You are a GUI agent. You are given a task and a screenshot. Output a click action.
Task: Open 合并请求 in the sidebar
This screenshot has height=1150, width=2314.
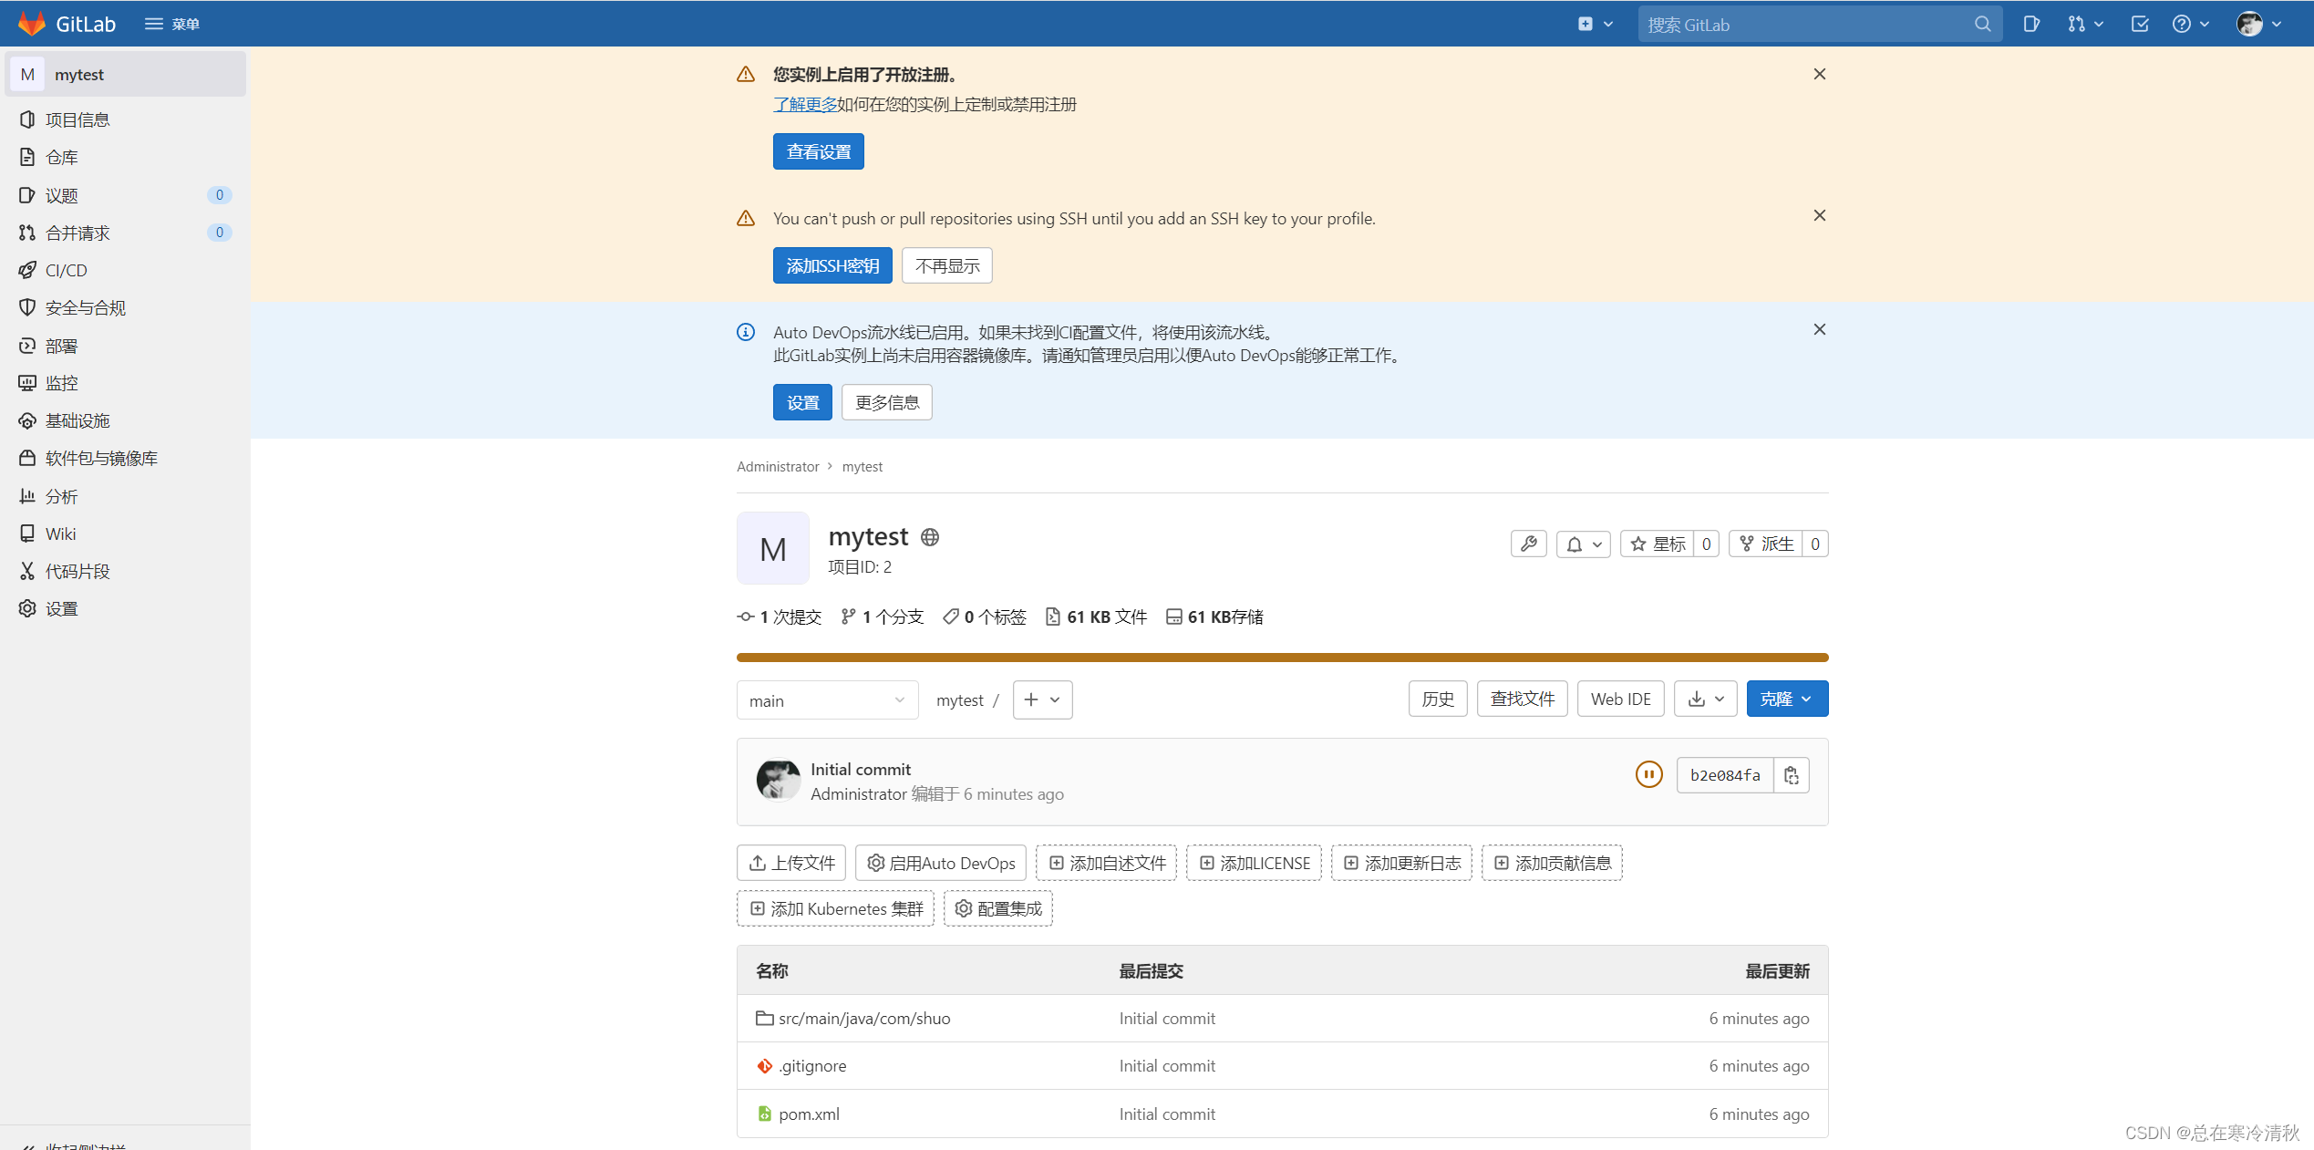pyautogui.click(x=126, y=233)
